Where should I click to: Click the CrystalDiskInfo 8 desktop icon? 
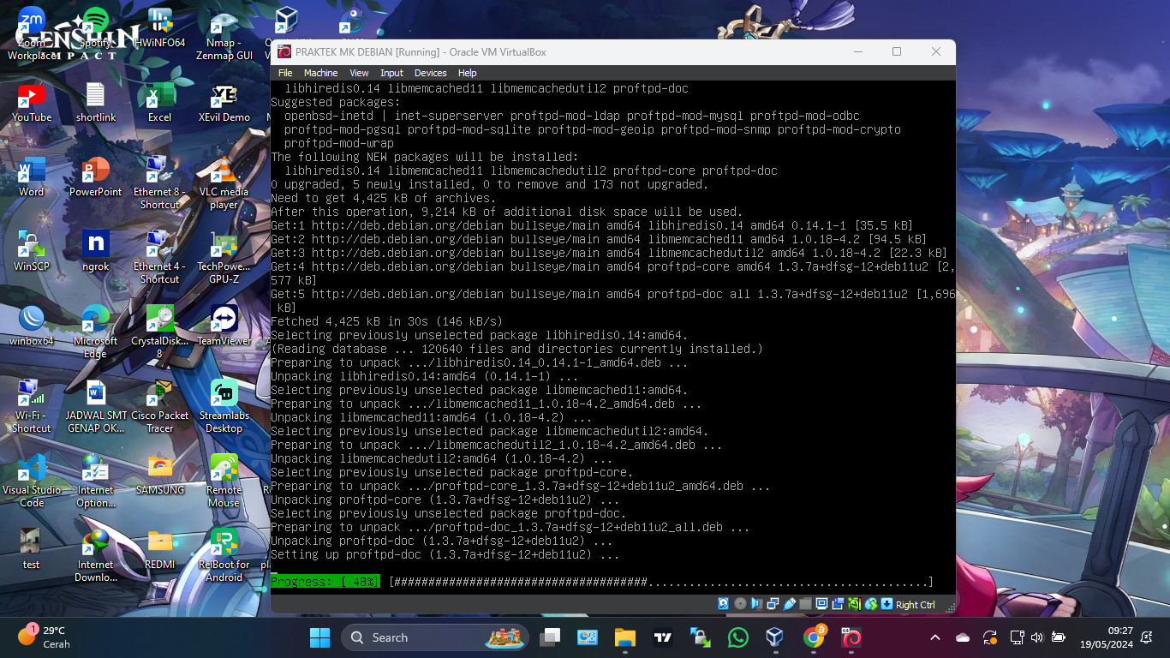(x=159, y=332)
